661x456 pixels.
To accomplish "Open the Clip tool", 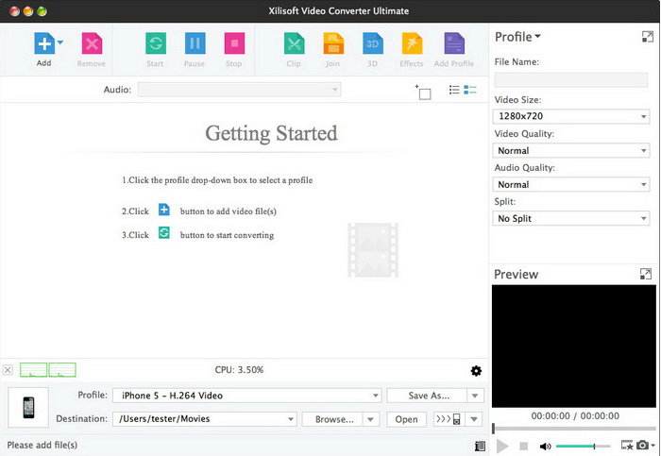I will [x=294, y=43].
